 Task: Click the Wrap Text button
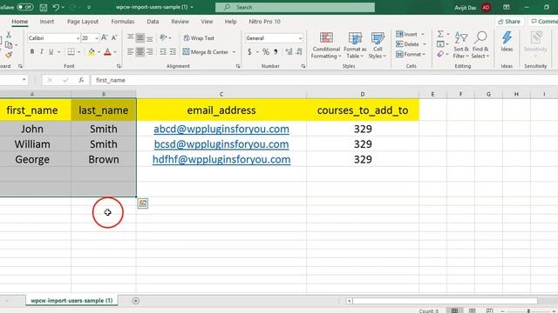click(x=199, y=38)
